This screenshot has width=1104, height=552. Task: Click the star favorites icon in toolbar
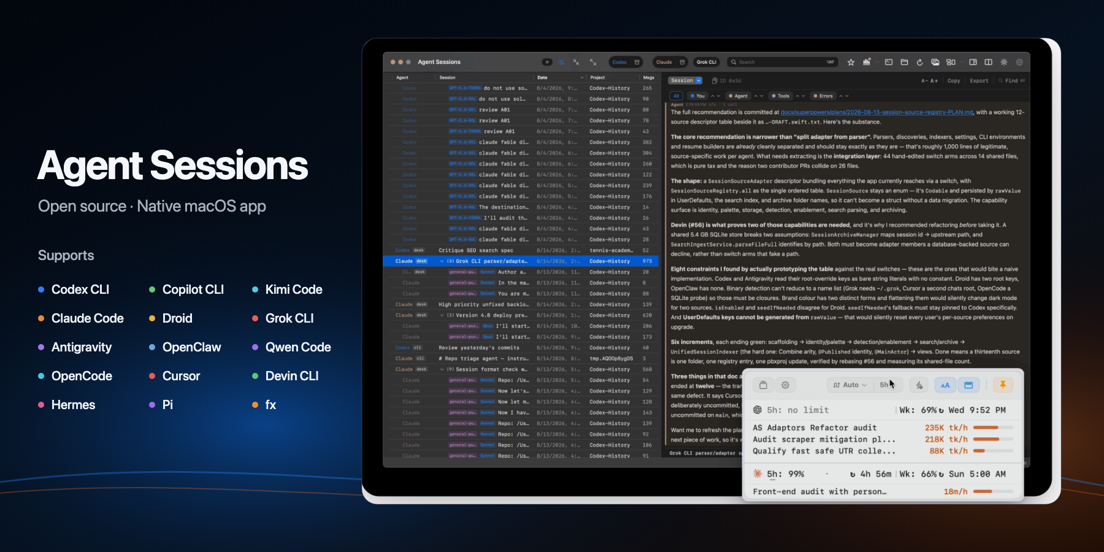(851, 62)
